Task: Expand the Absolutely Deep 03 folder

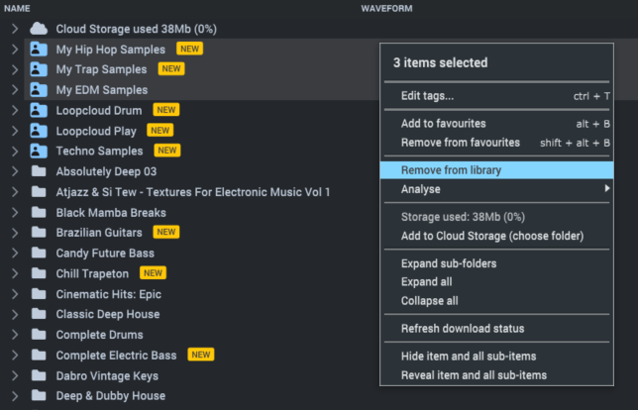Action: pos(15,171)
